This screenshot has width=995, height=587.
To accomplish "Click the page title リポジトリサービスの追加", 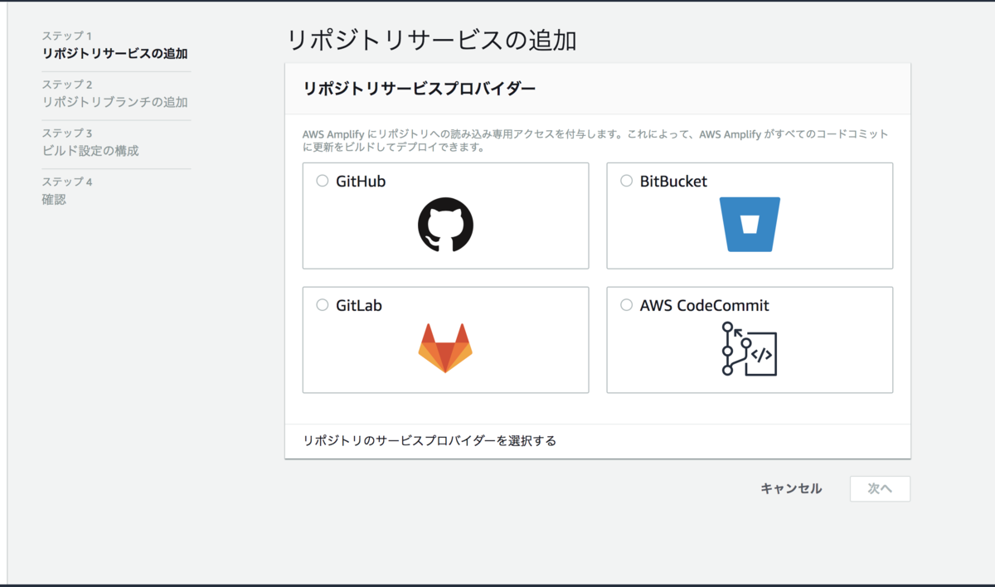I will tap(431, 41).
